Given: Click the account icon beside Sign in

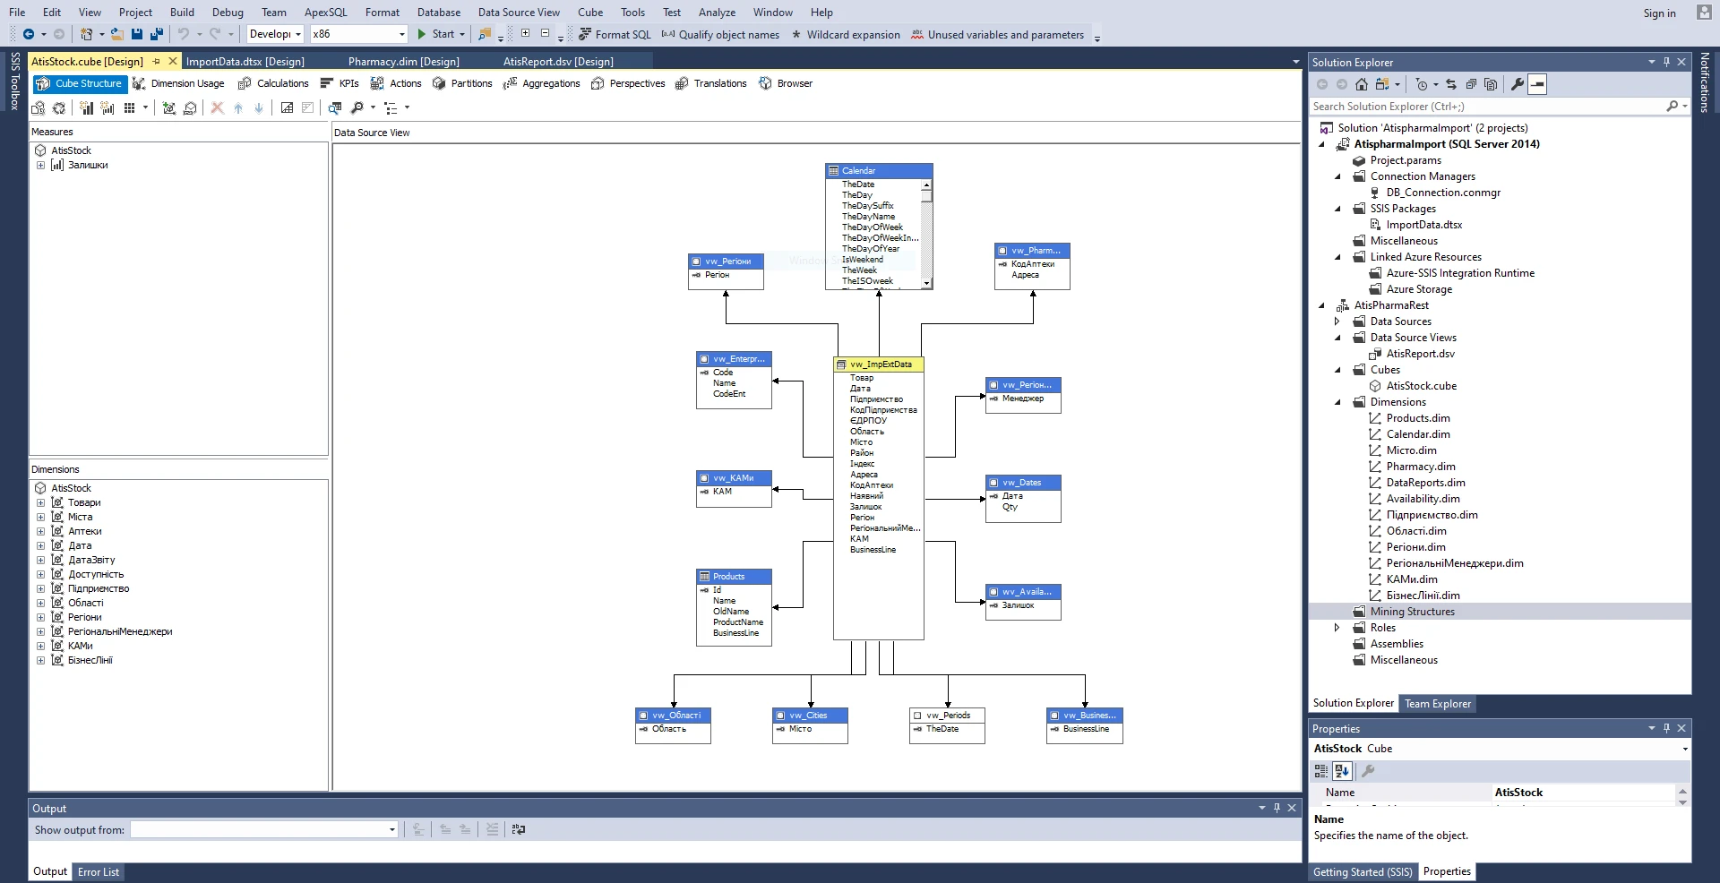Looking at the screenshot, I should coord(1704,12).
